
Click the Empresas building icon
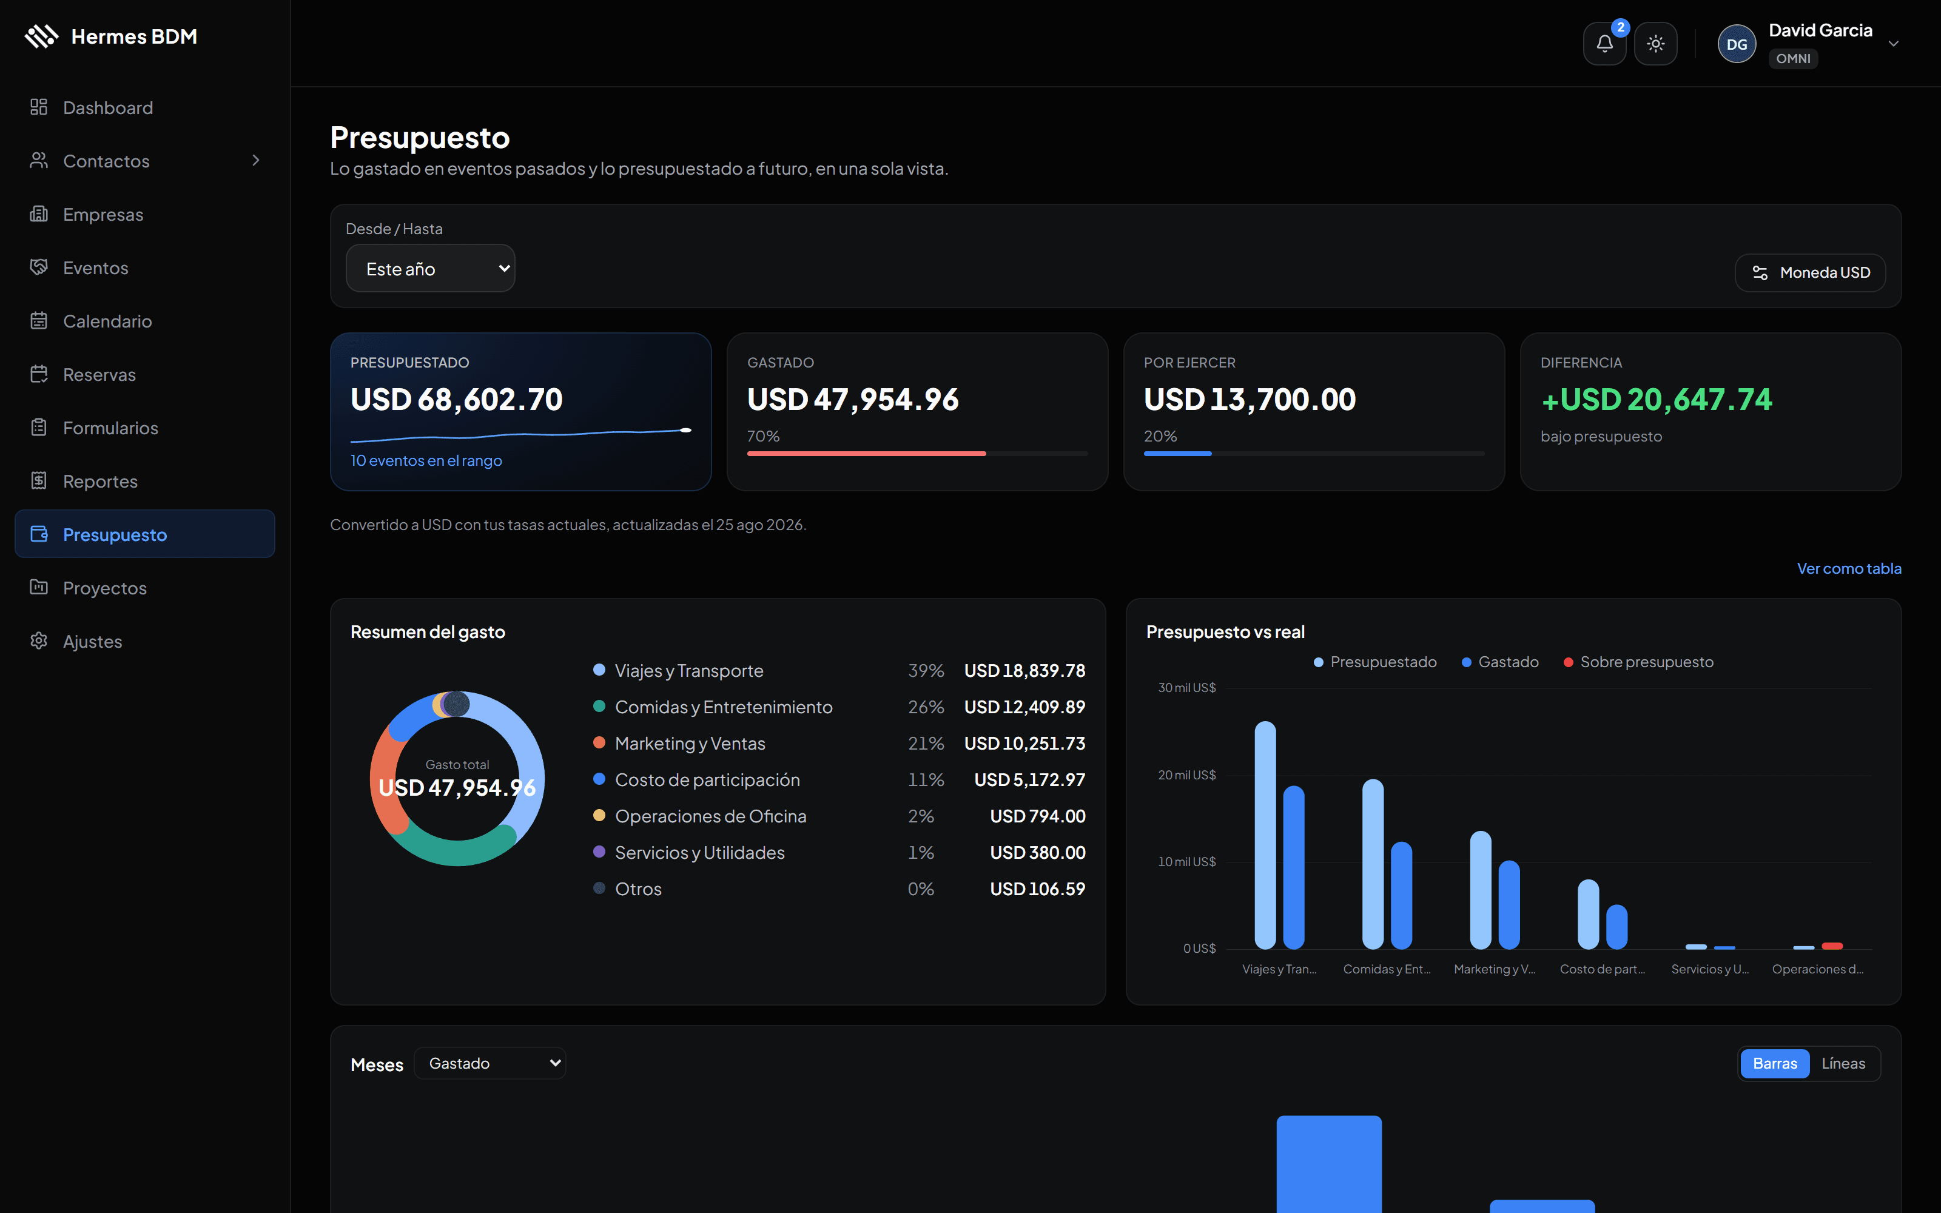(x=38, y=213)
